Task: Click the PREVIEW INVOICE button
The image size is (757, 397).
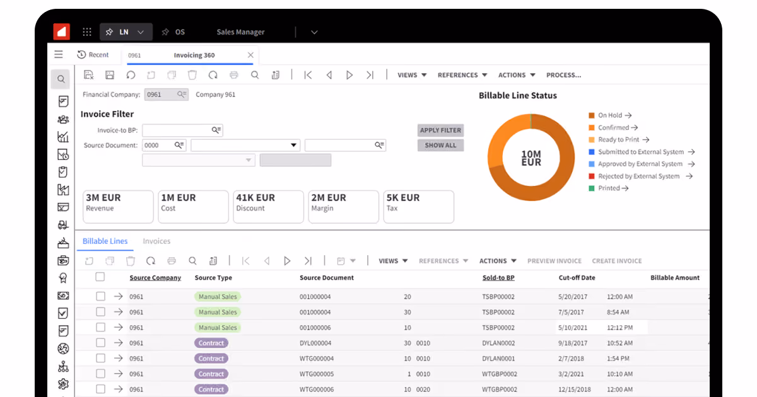Action: 555,261
